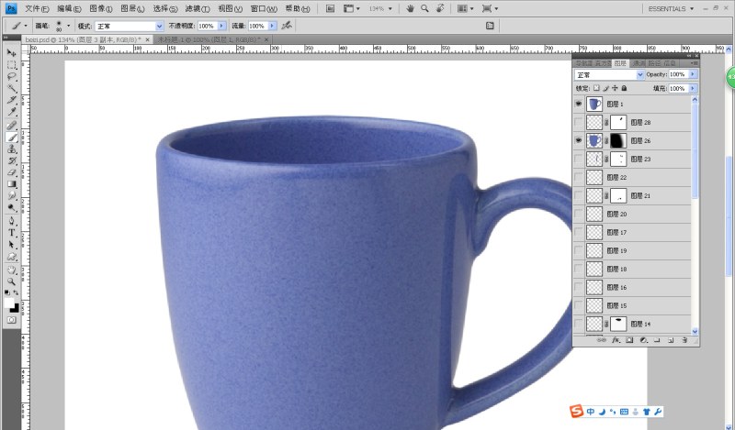Click Hand tool in application bar

click(410, 8)
